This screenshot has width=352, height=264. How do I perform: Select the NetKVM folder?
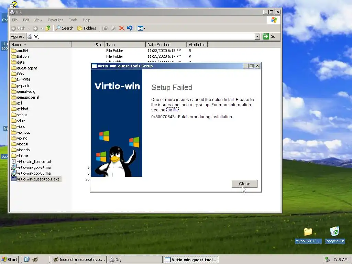[x=20, y=80]
